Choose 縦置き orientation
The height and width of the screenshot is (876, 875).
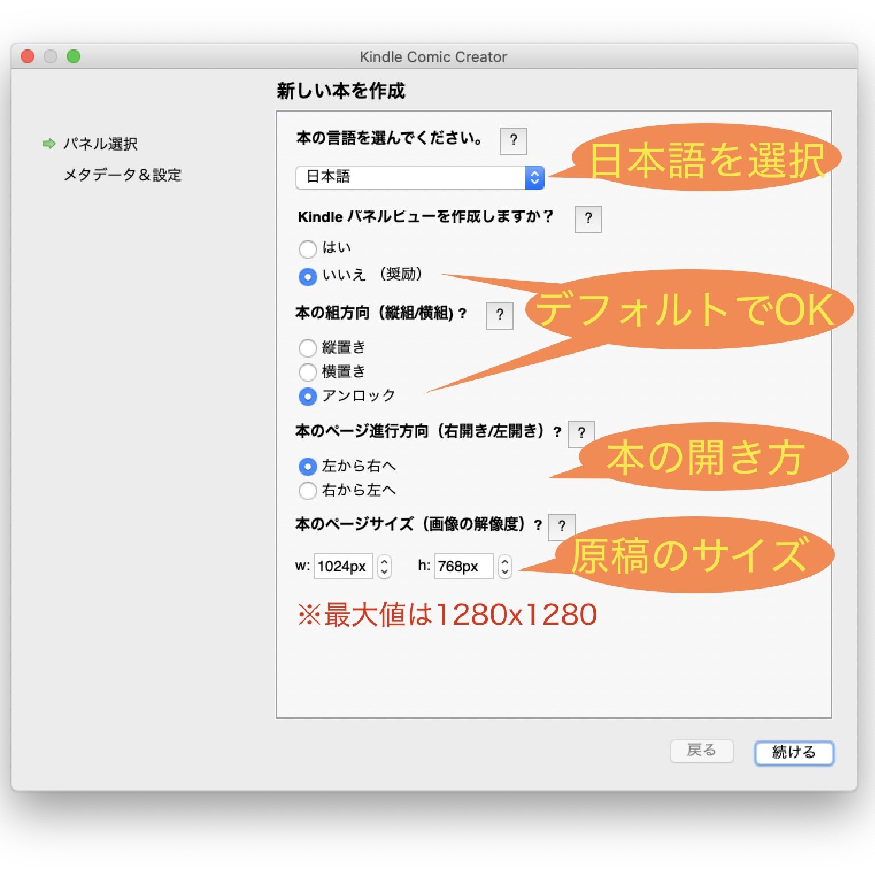(308, 348)
